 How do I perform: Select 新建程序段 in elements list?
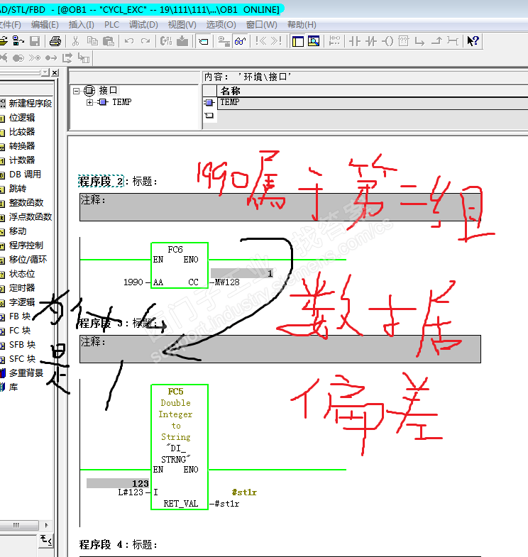coord(31,104)
